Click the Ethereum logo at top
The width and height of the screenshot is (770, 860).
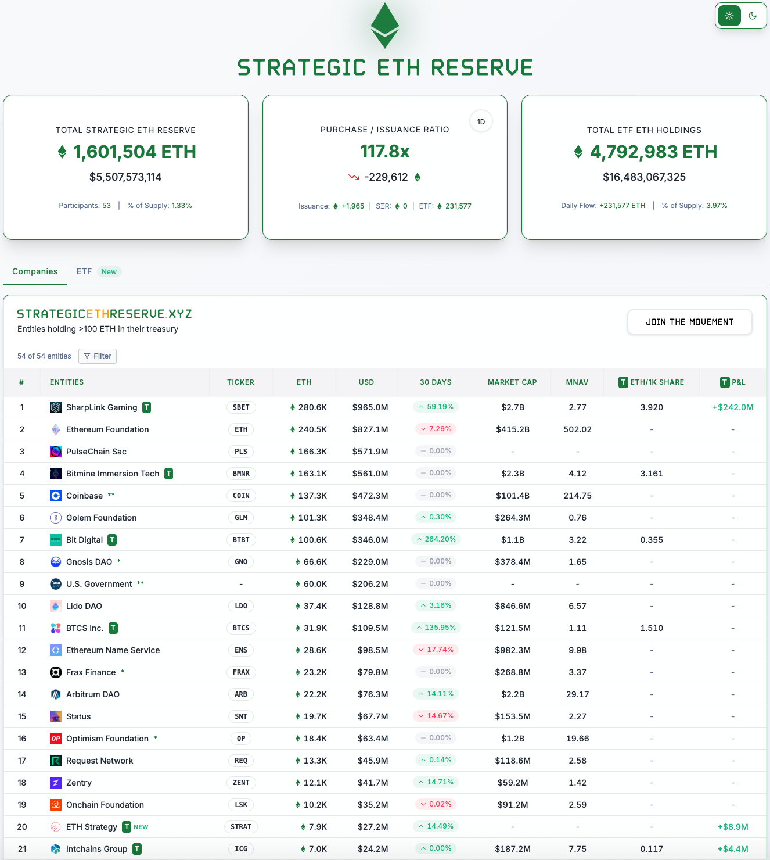click(x=385, y=26)
